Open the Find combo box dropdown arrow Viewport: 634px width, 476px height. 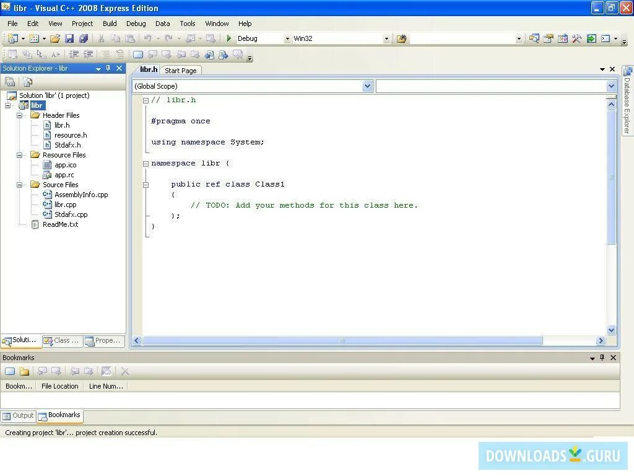(519, 39)
